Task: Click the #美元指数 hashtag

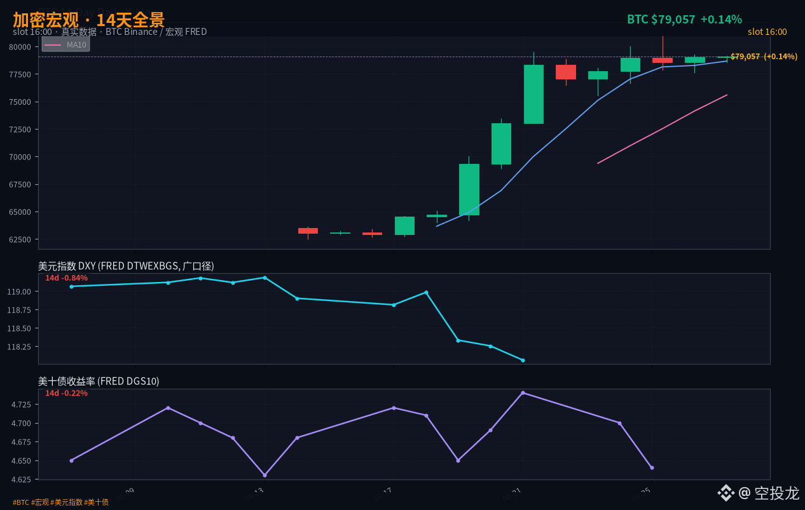Action: click(x=68, y=502)
